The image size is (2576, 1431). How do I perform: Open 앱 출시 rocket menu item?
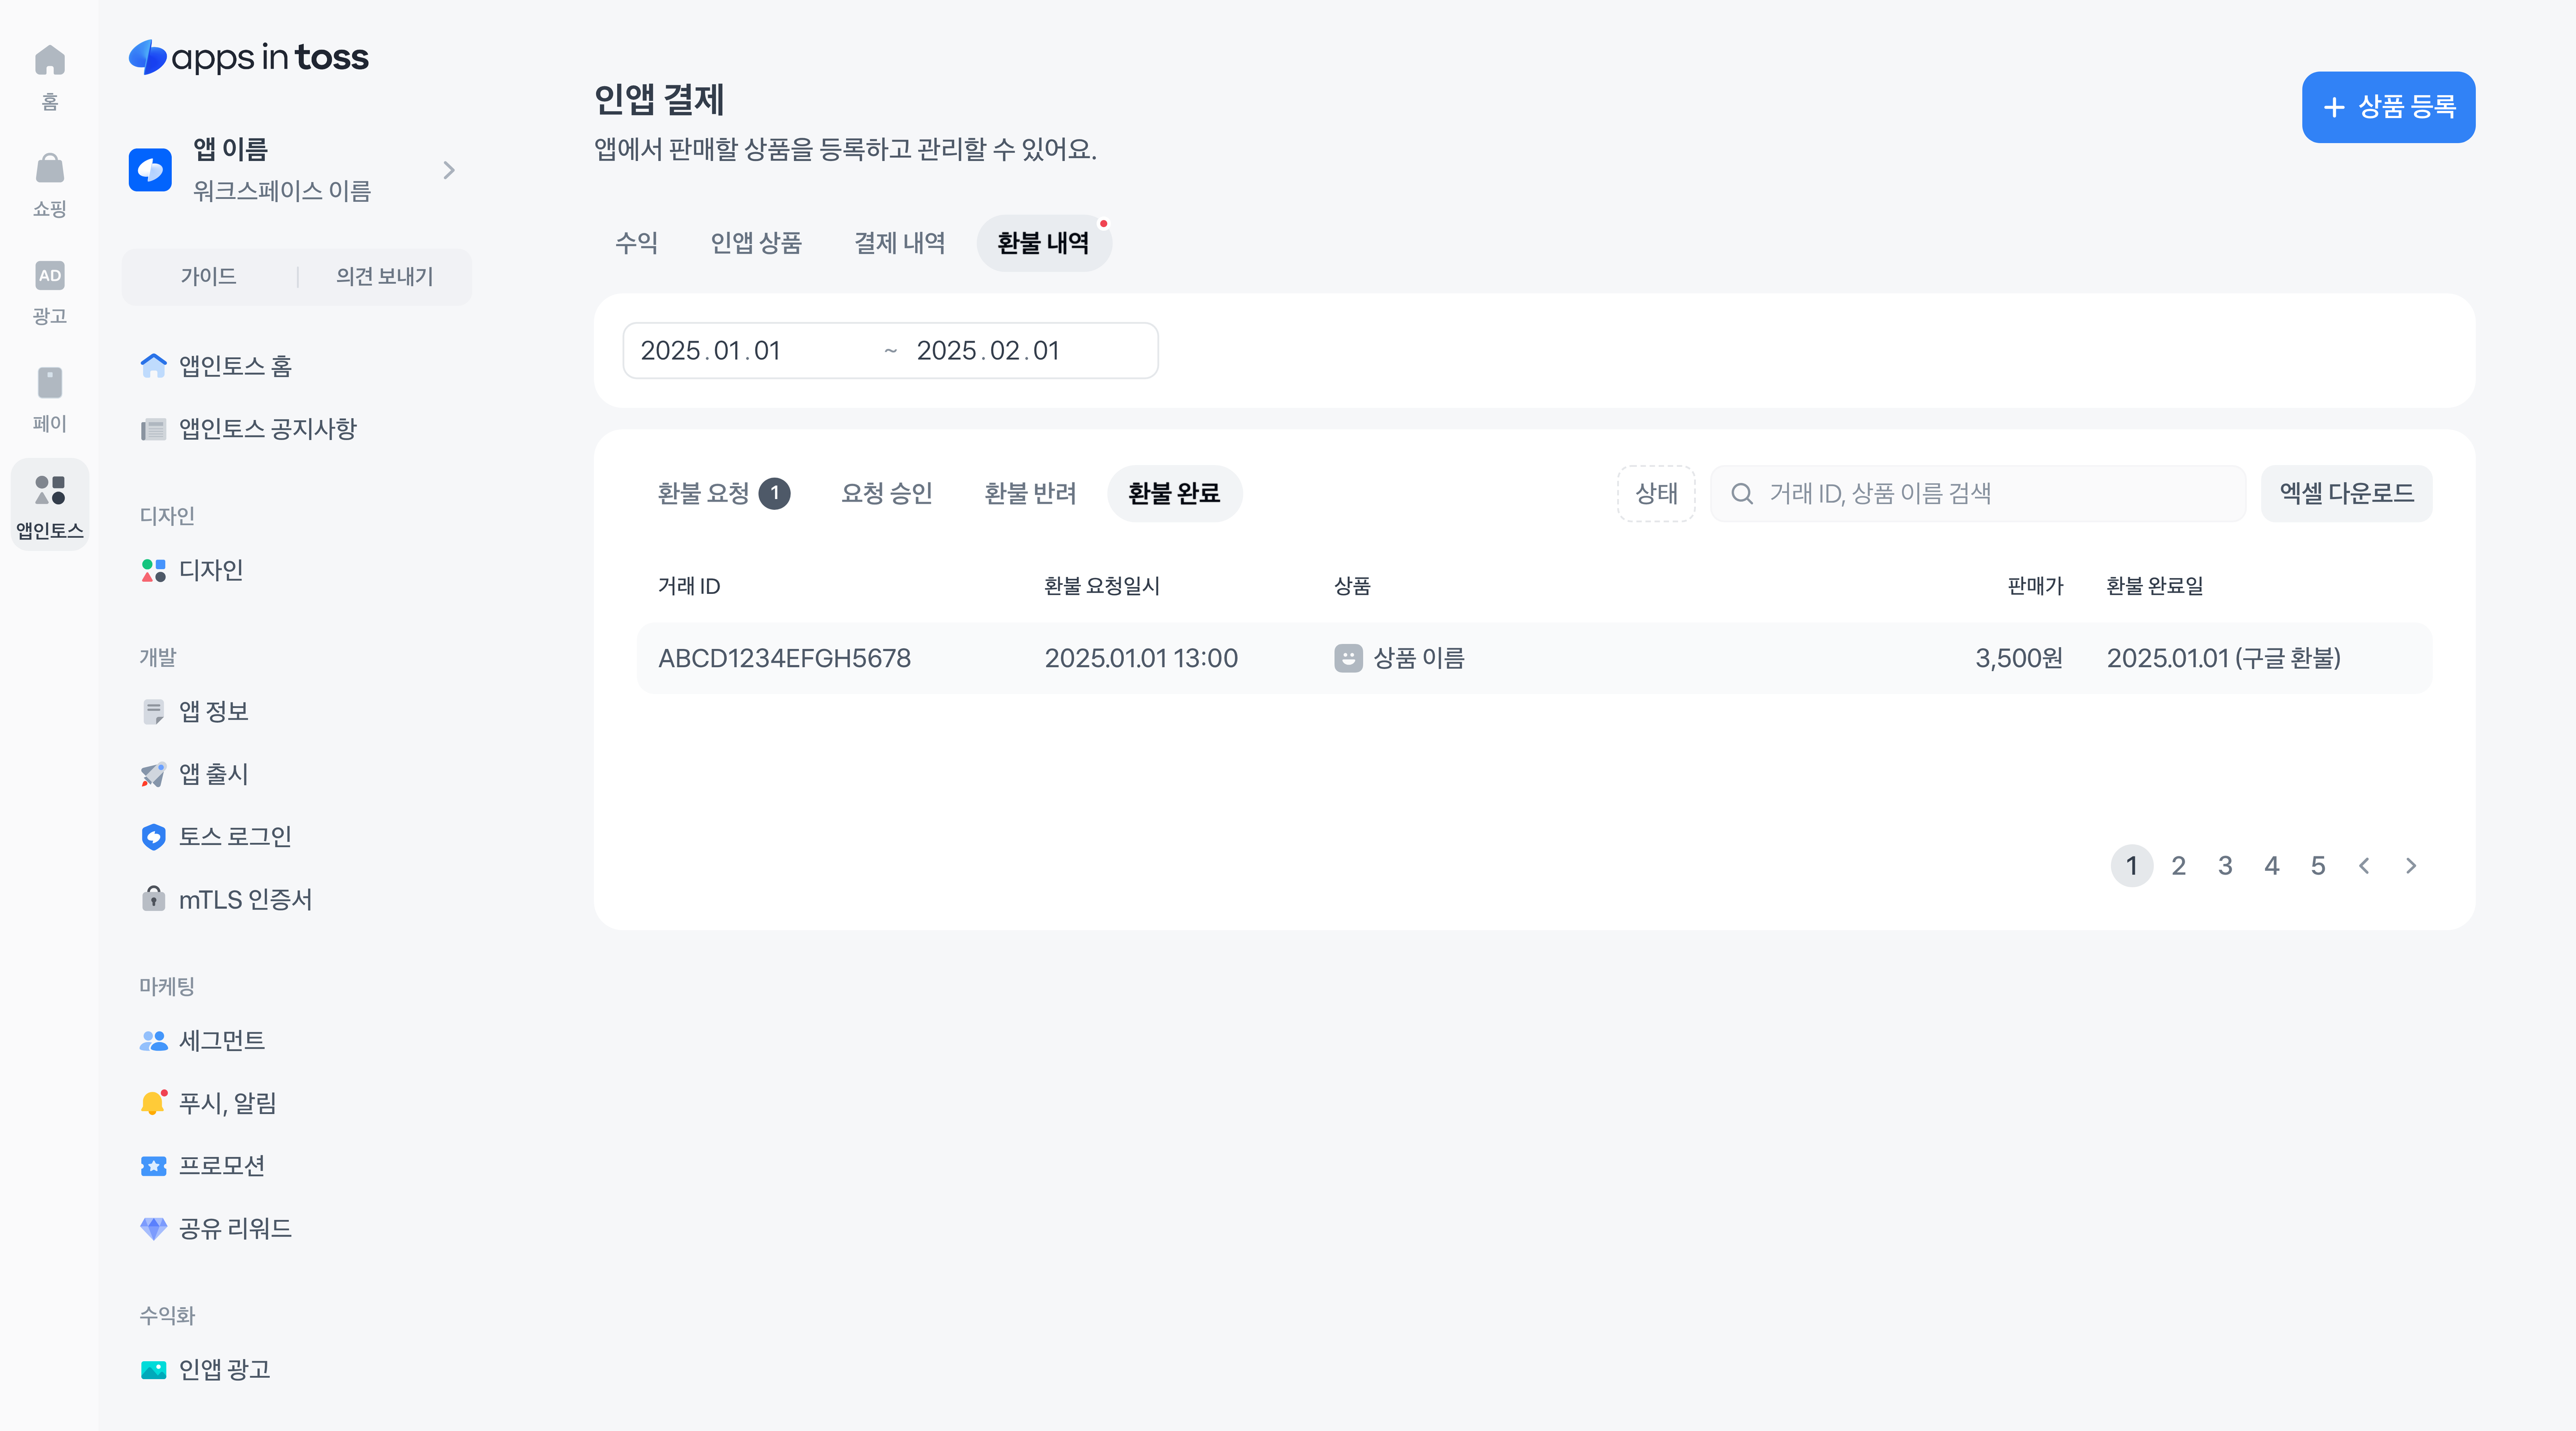tap(212, 774)
